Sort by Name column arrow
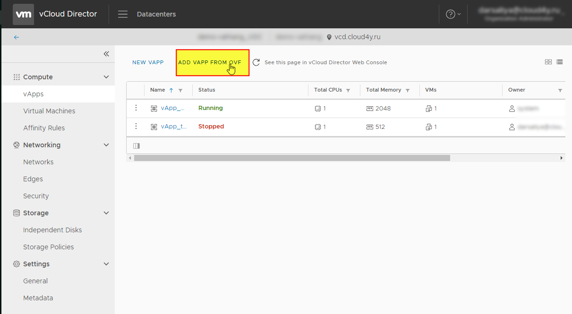This screenshot has width=572, height=314. point(171,90)
